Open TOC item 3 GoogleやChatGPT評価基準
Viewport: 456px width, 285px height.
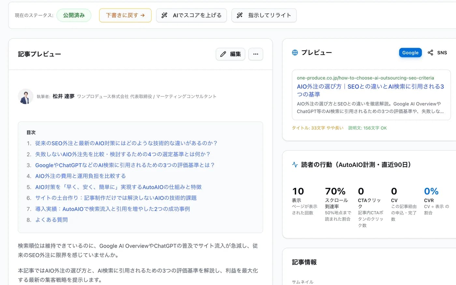pos(125,165)
